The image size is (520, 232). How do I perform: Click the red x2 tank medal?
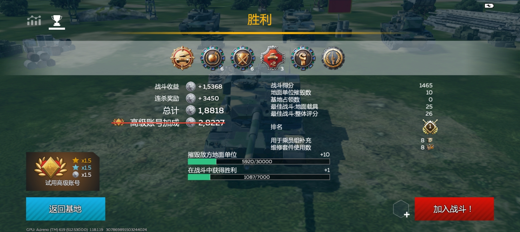(273, 58)
